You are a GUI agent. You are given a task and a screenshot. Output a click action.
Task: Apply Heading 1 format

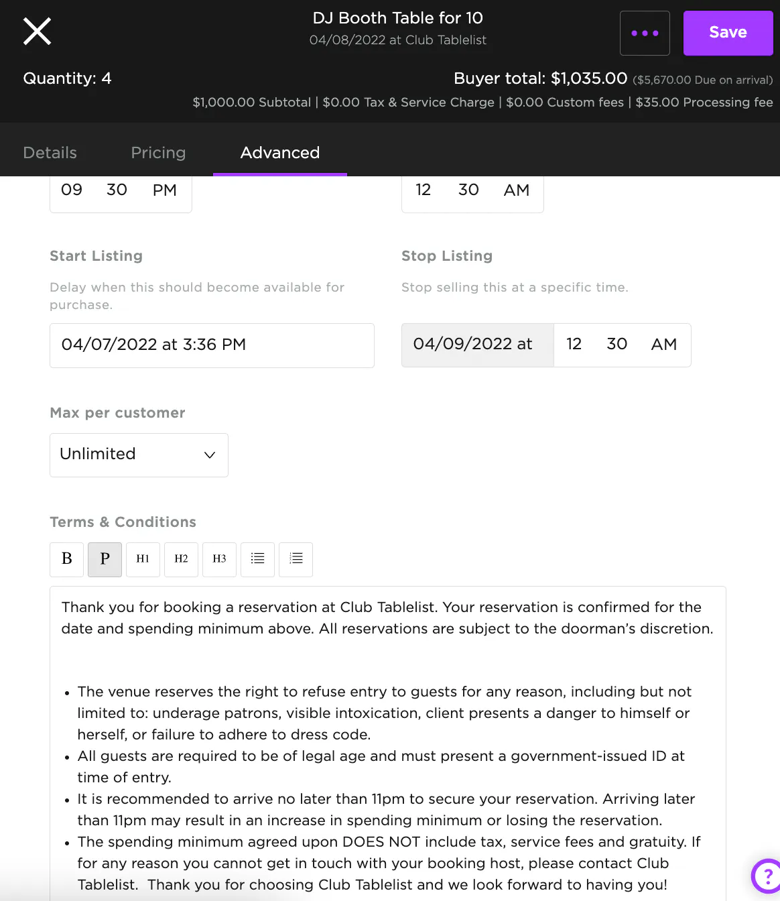143,559
